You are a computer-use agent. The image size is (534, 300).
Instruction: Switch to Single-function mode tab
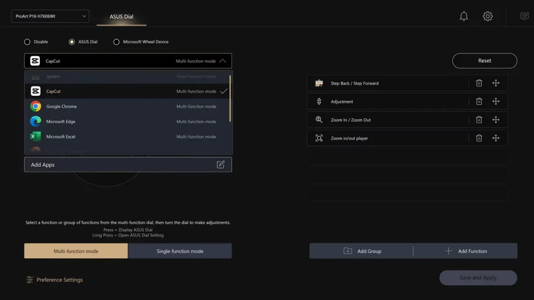[x=180, y=251]
